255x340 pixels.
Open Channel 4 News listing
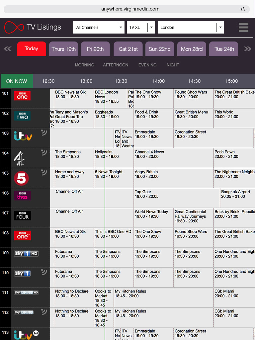173,158
